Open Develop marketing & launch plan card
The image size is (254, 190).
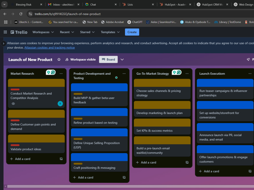point(162,109)
